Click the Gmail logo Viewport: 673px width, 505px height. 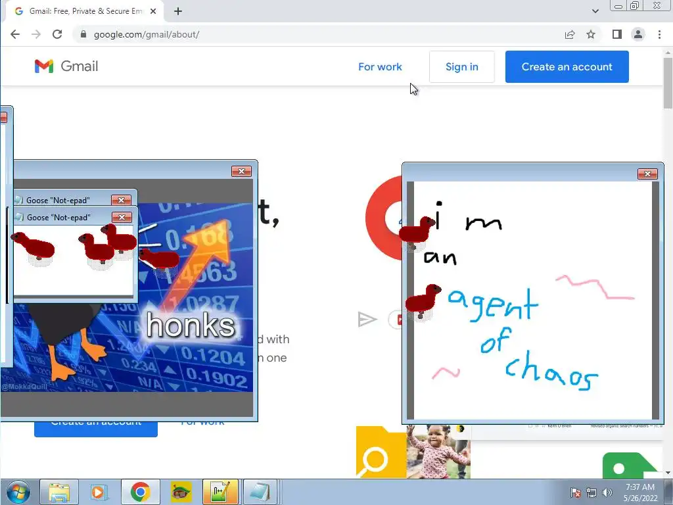coord(66,66)
